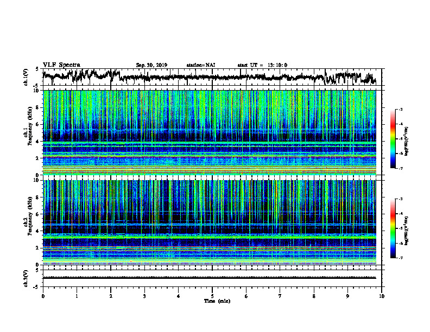Click the 'ch.1(V)' waveform axis label
The width and height of the screenshot is (430, 332).
pos(26,77)
